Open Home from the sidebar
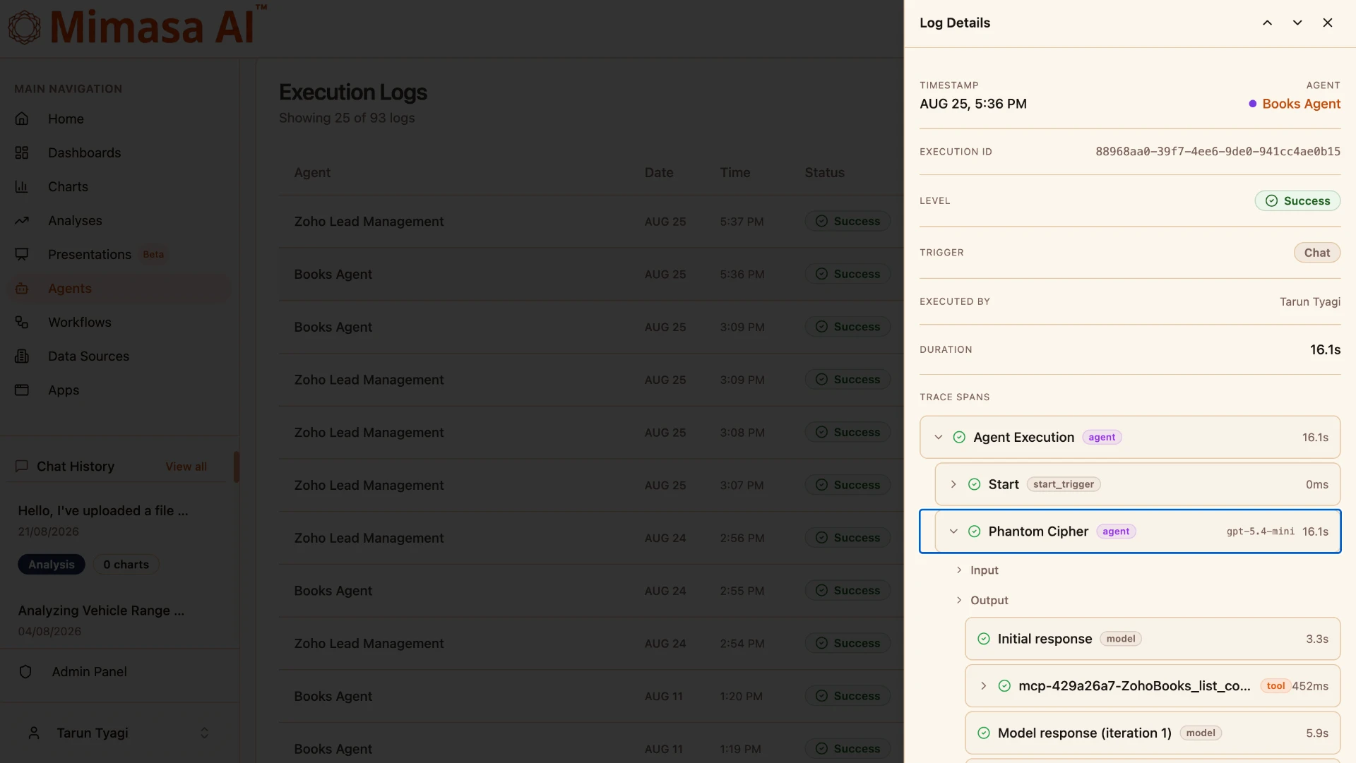Image resolution: width=1356 pixels, height=763 pixels. coord(66,119)
